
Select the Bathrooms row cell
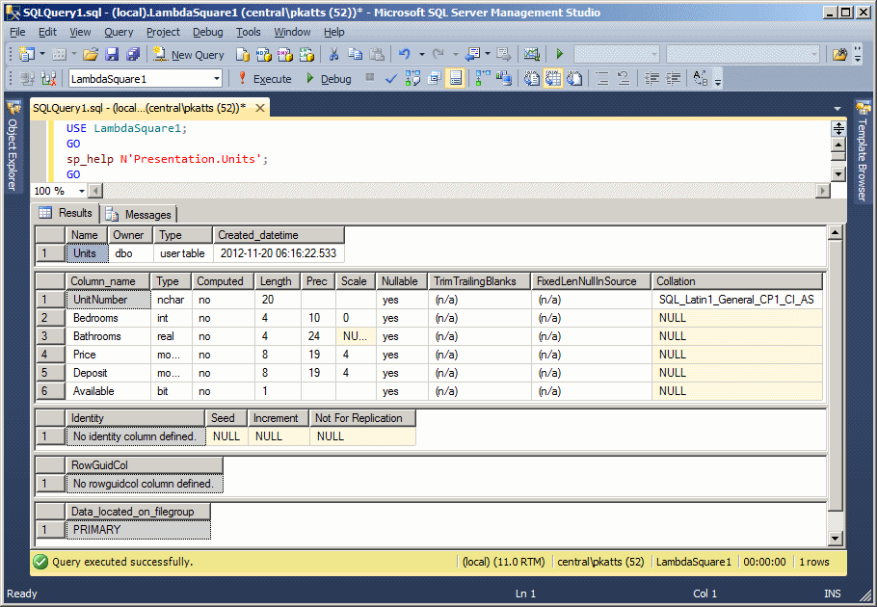108,336
